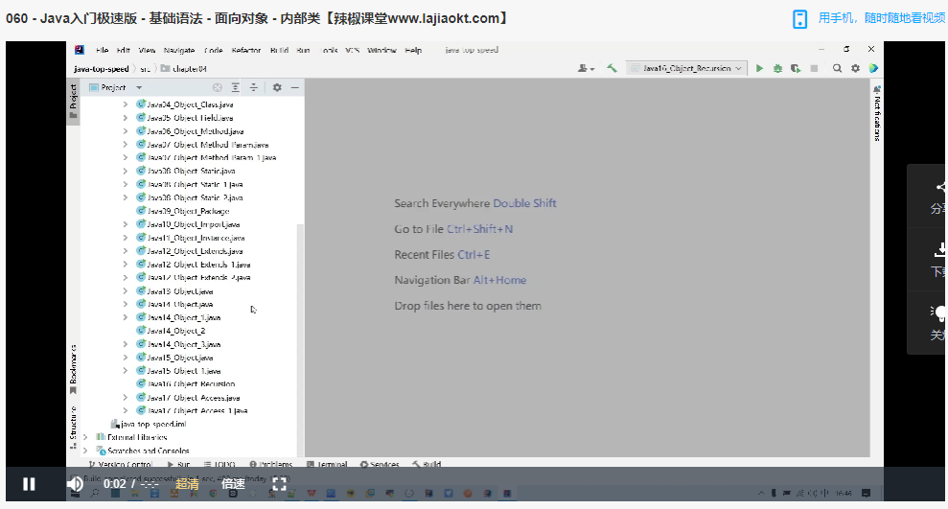Open the Refactor menu
Image resolution: width=948 pixels, height=509 pixels.
(x=246, y=50)
